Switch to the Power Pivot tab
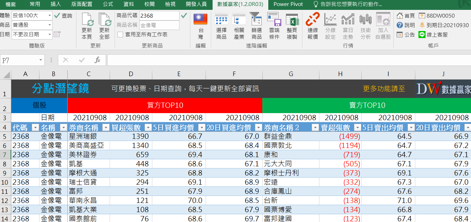 click(x=288, y=4)
